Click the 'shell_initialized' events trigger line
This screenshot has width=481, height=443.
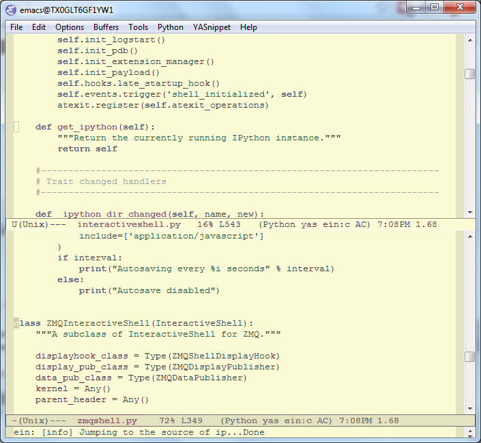click(182, 94)
